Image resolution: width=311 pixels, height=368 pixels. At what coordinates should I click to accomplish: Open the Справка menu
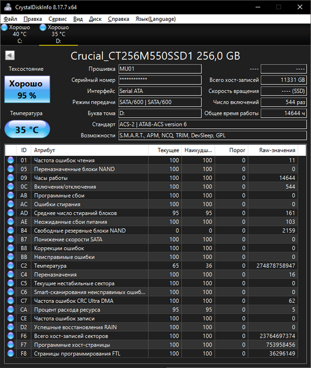[119, 19]
